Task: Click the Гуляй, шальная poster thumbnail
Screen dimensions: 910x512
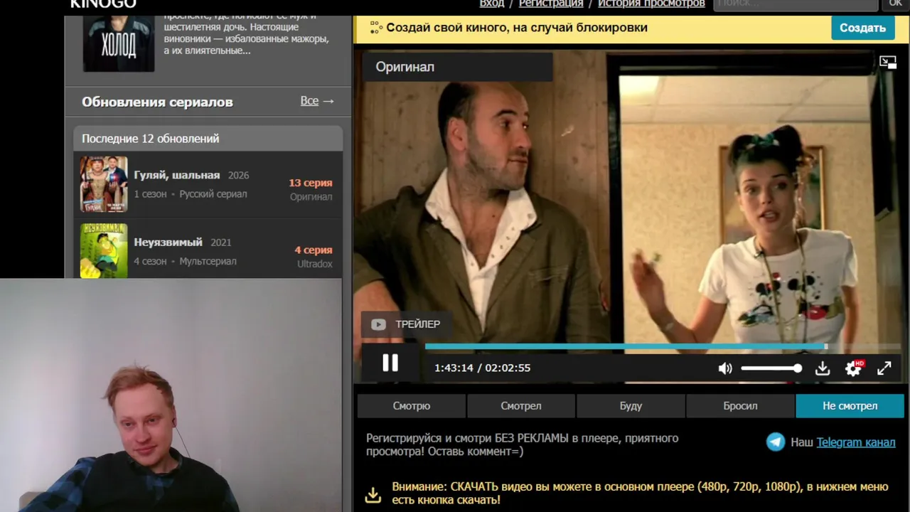Action: click(x=104, y=184)
